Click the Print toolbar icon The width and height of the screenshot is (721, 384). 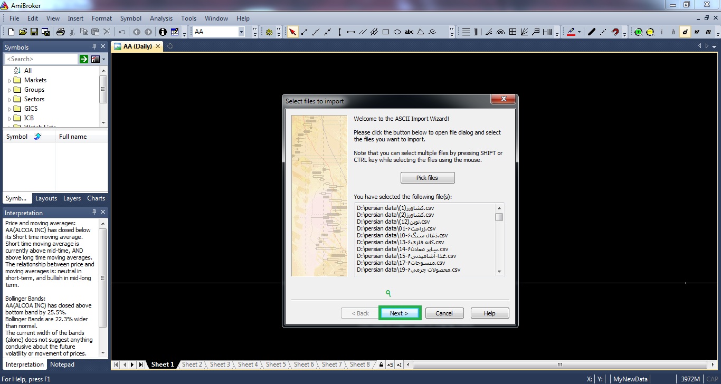pos(61,32)
